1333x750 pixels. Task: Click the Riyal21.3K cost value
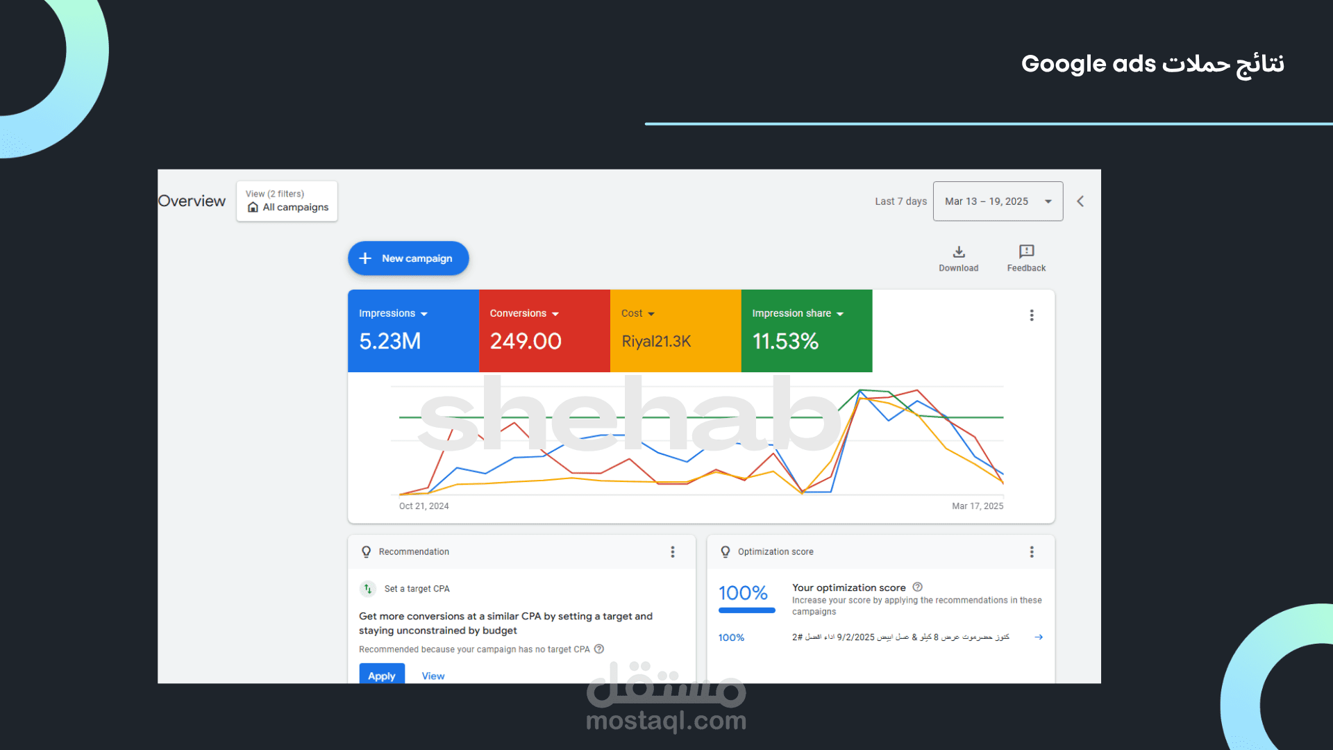pyautogui.click(x=656, y=342)
